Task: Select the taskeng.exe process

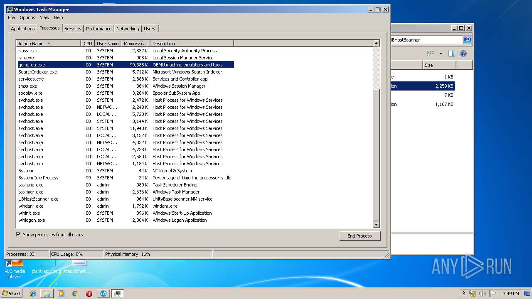Action: click(x=125, y=185)
